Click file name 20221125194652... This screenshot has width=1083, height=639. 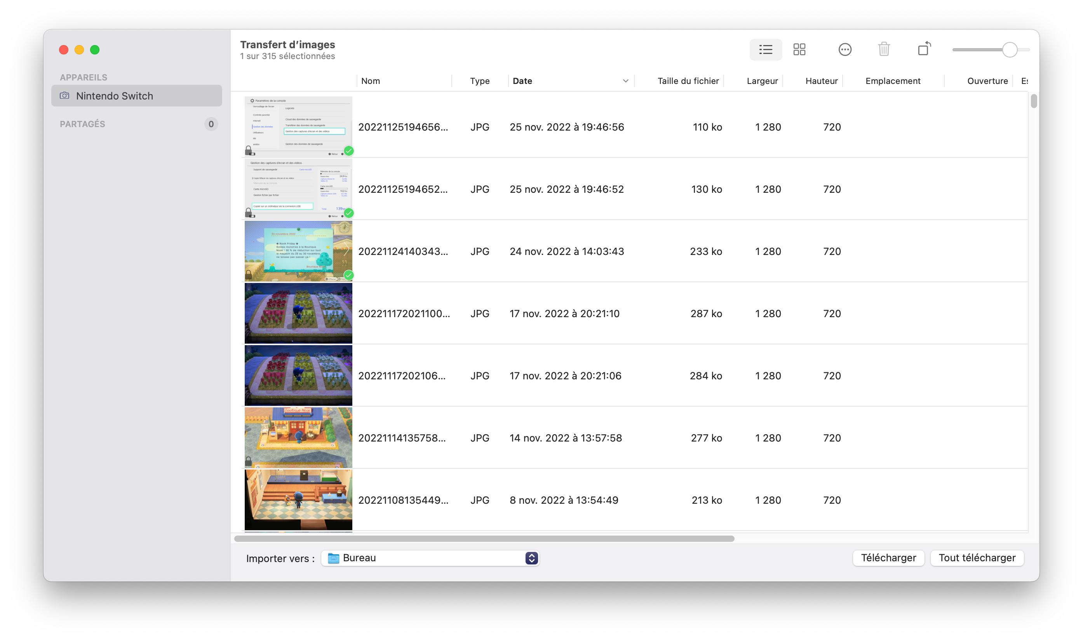[x=403, y=189]
